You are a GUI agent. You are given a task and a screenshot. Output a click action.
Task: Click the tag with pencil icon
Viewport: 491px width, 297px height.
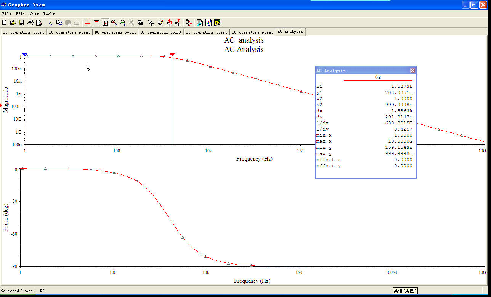pos(160,23)
